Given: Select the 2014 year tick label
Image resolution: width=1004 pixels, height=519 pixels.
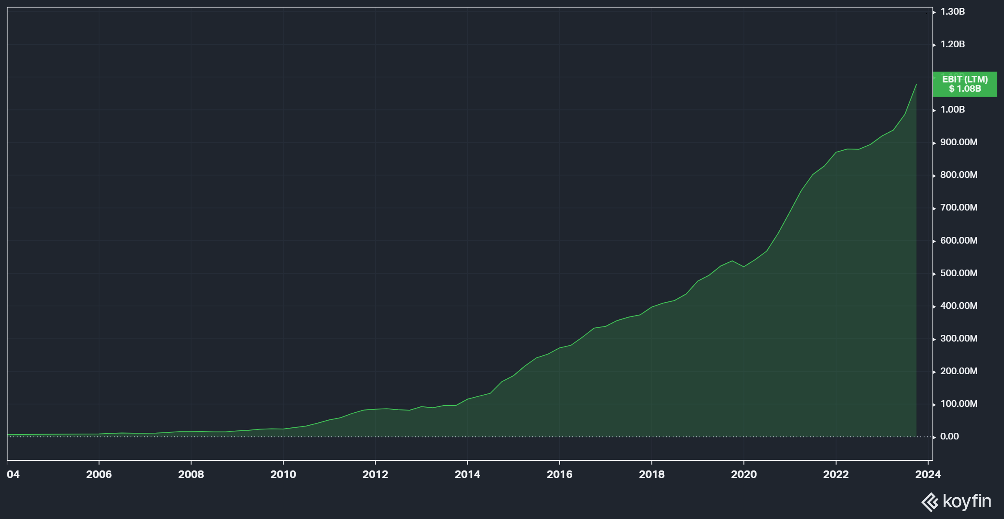Looking at the screenshot, I should click(467, 474).
